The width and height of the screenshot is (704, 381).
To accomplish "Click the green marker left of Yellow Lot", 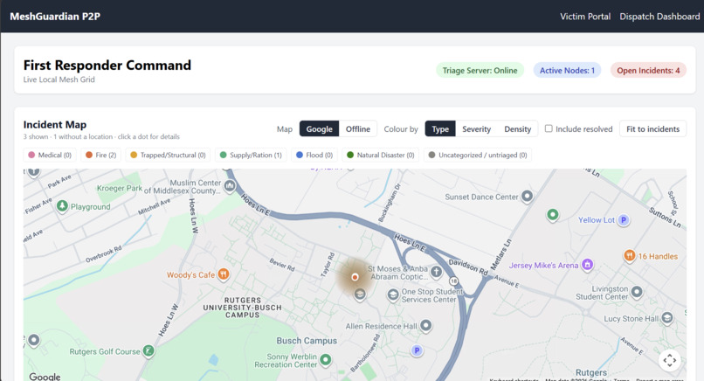I will (553, 214).
